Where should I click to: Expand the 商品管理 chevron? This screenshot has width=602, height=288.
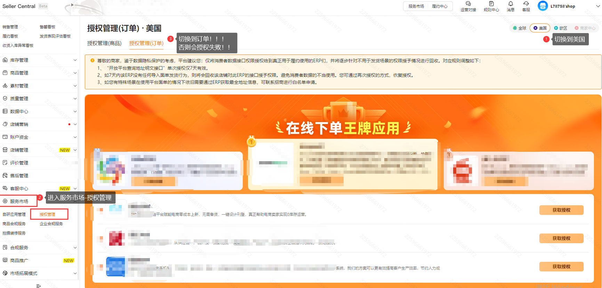pyautogui.click(x=75, y=73)
